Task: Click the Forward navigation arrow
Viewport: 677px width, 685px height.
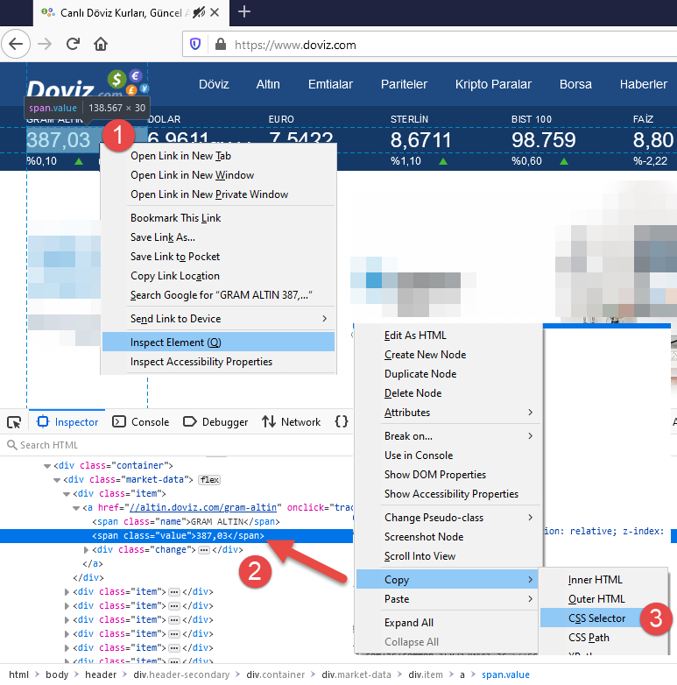Action: click(45, 44)
